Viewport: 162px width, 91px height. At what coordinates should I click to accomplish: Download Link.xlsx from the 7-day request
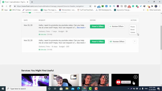(x=43, y=34)
